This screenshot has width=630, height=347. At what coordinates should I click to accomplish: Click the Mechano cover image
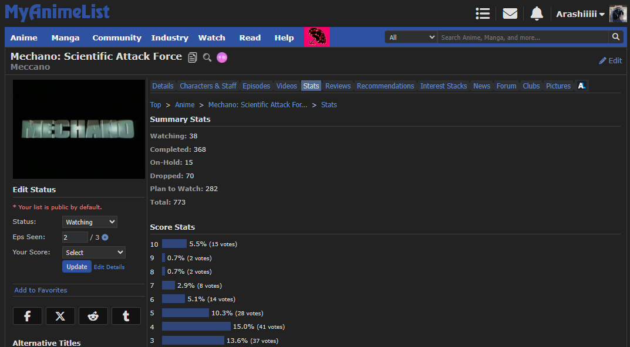(x=79, y=129)
